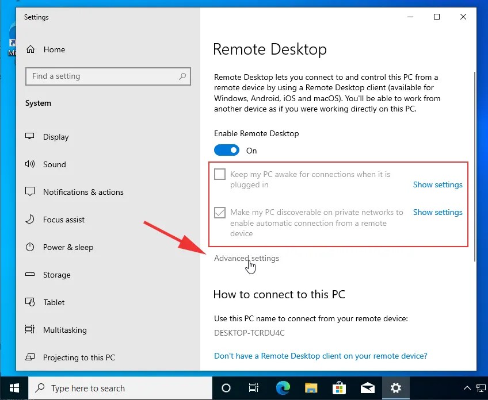This screenshot has width=488, height=400.
Task: Open Power & sleep settings
Action: click(68, 247)
